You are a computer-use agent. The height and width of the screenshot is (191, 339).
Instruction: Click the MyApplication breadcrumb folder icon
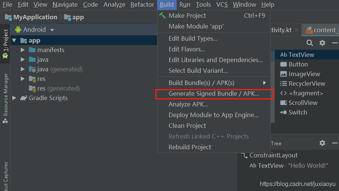[x=8, y=17]
